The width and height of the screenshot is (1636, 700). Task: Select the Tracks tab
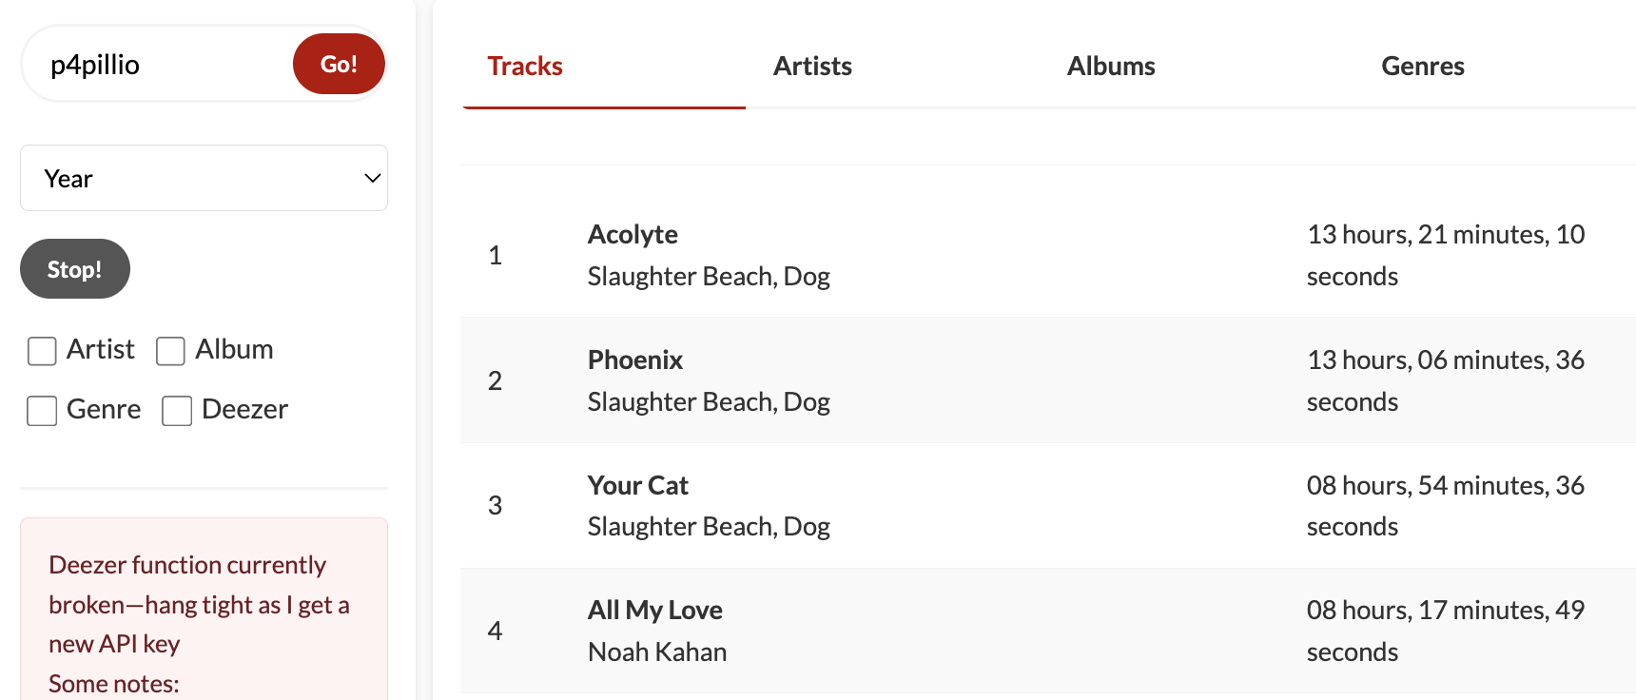524,66
